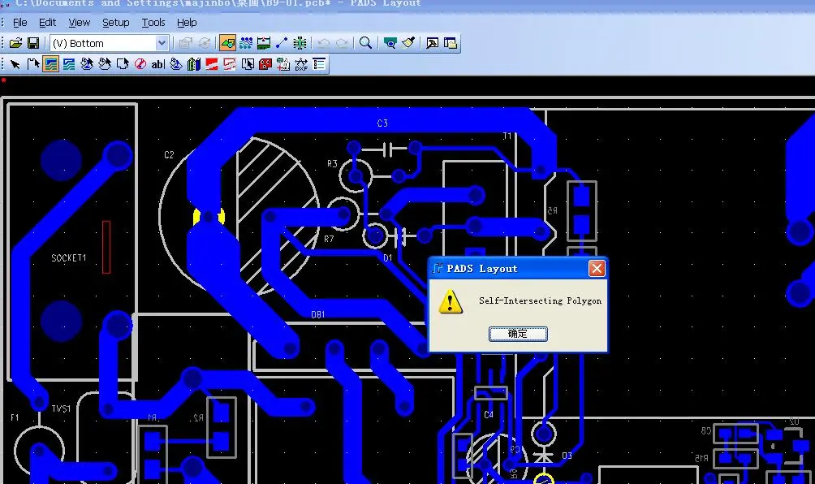Image resolution: width=815 pixels, height=484 pixels.
Task: Click the Import DXF File icon
Action: click(301, 64)
